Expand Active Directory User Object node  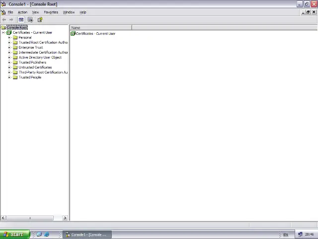(x=9, y=57)
